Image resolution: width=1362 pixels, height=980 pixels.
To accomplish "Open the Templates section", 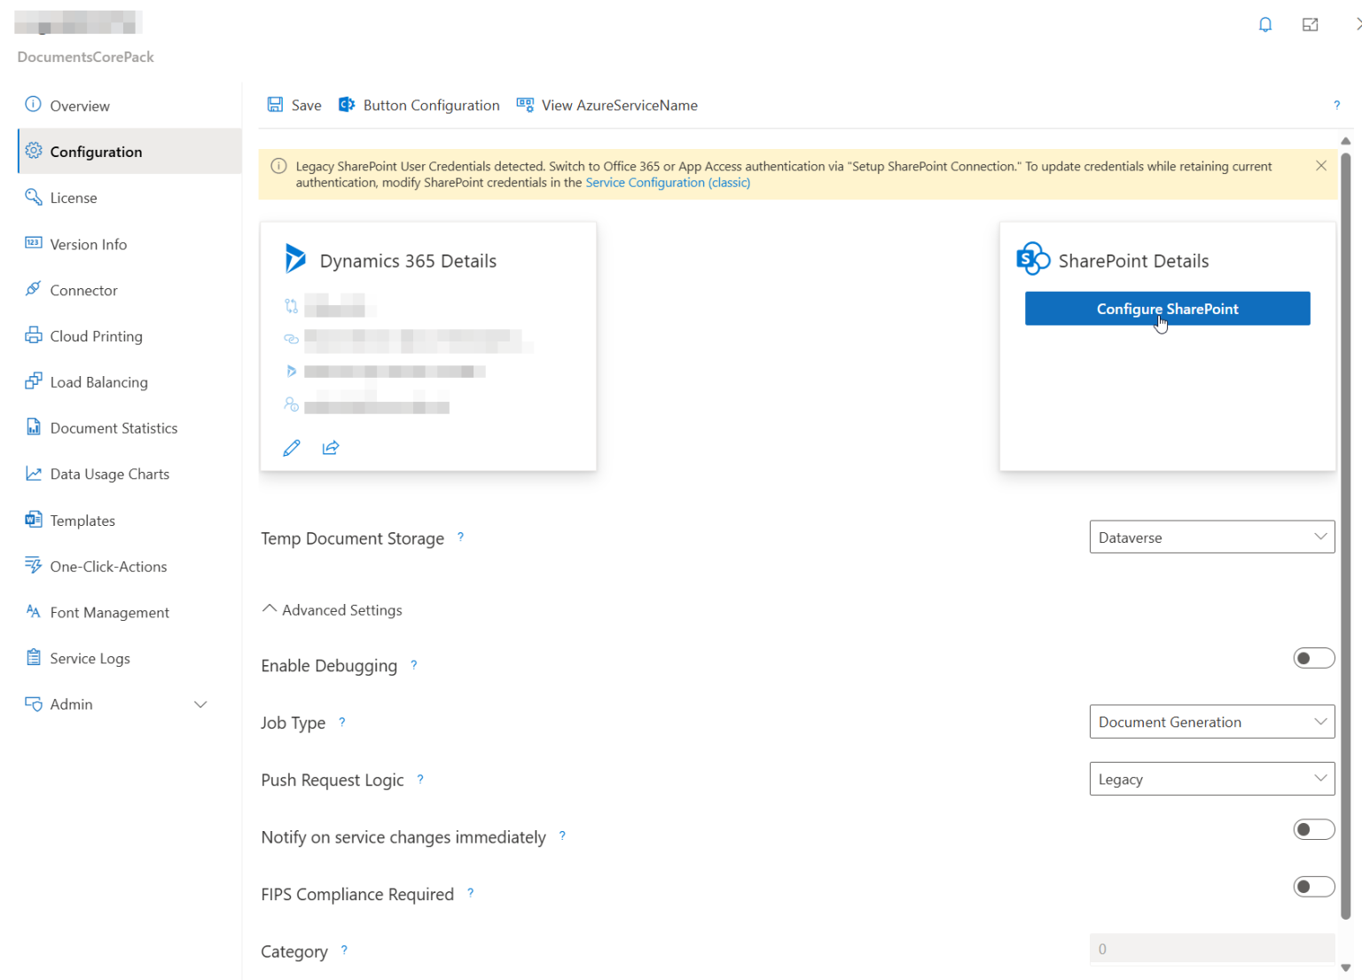I will (x=82, y=520).
